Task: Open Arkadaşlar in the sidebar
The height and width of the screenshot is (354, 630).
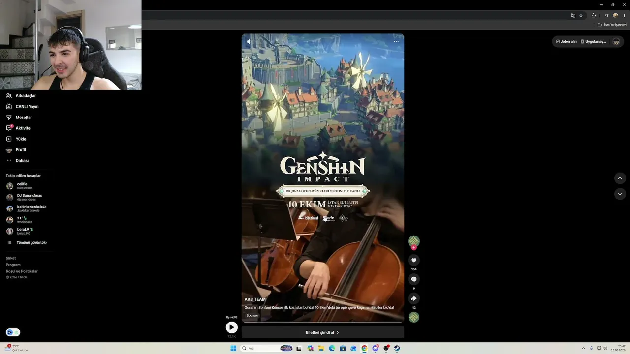Action: click(21, 96)
